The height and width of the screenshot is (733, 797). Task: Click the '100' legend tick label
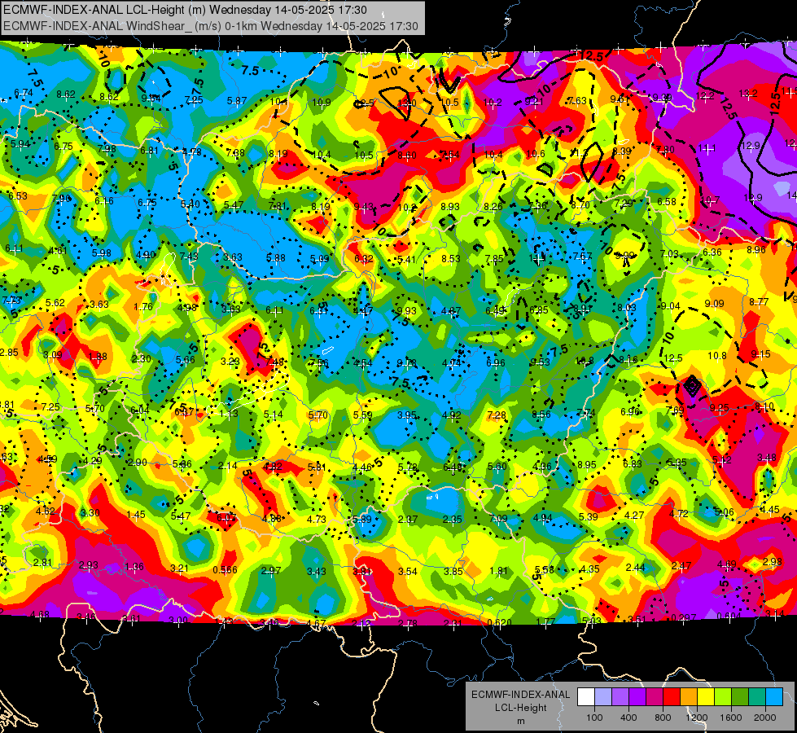tap(594, 718)
